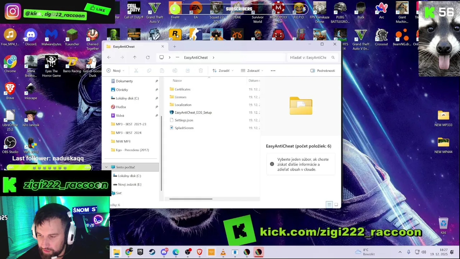Select the Licenses folder
460x259 pixels.
coord(180,97)
